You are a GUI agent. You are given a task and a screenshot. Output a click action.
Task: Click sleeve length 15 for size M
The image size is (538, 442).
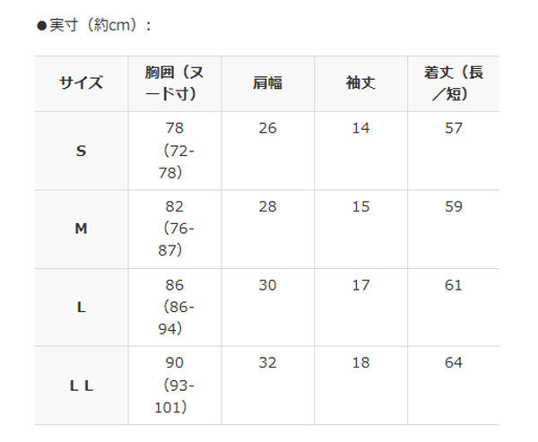click(x=360, y=206)
